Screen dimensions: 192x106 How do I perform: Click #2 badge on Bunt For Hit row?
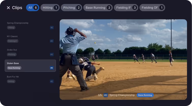[52, 81]
